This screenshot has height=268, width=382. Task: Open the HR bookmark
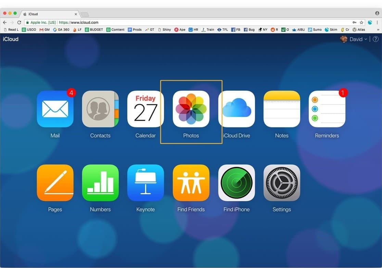point(193,30)
